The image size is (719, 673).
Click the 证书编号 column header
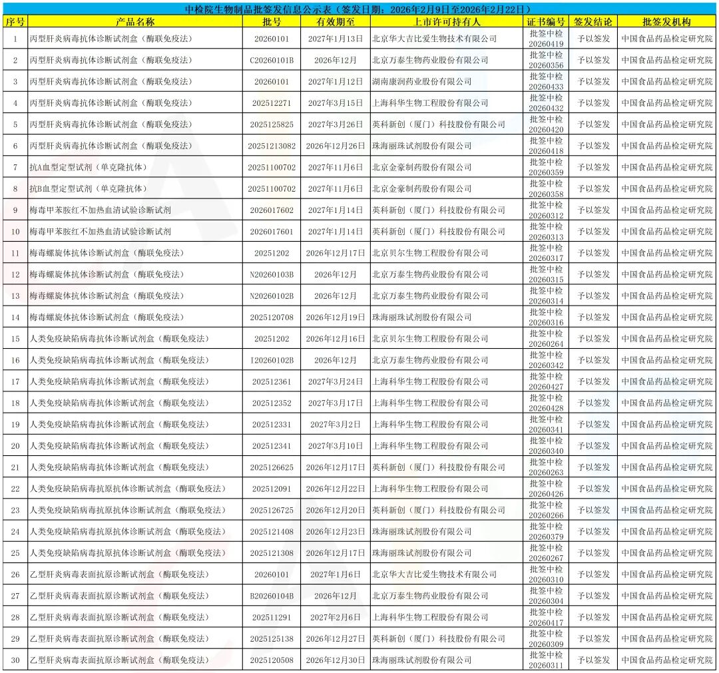[546, 21]
